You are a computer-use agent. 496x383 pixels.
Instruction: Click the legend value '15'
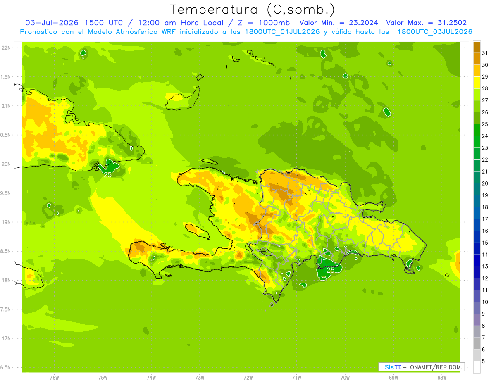(485, 243)
